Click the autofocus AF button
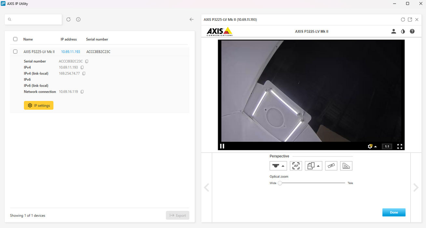 tap(296, 166)
